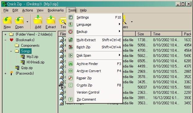
Task: Collapse the Bookmarks tree node
Action: 5,40
